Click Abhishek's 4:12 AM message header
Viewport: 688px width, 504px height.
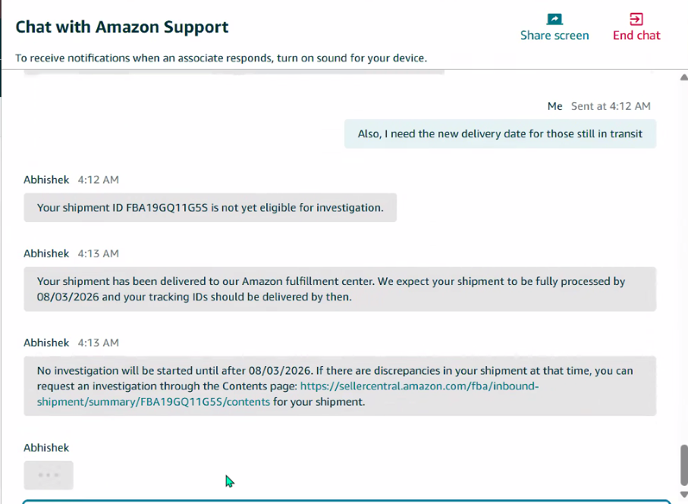click(71, 180)
